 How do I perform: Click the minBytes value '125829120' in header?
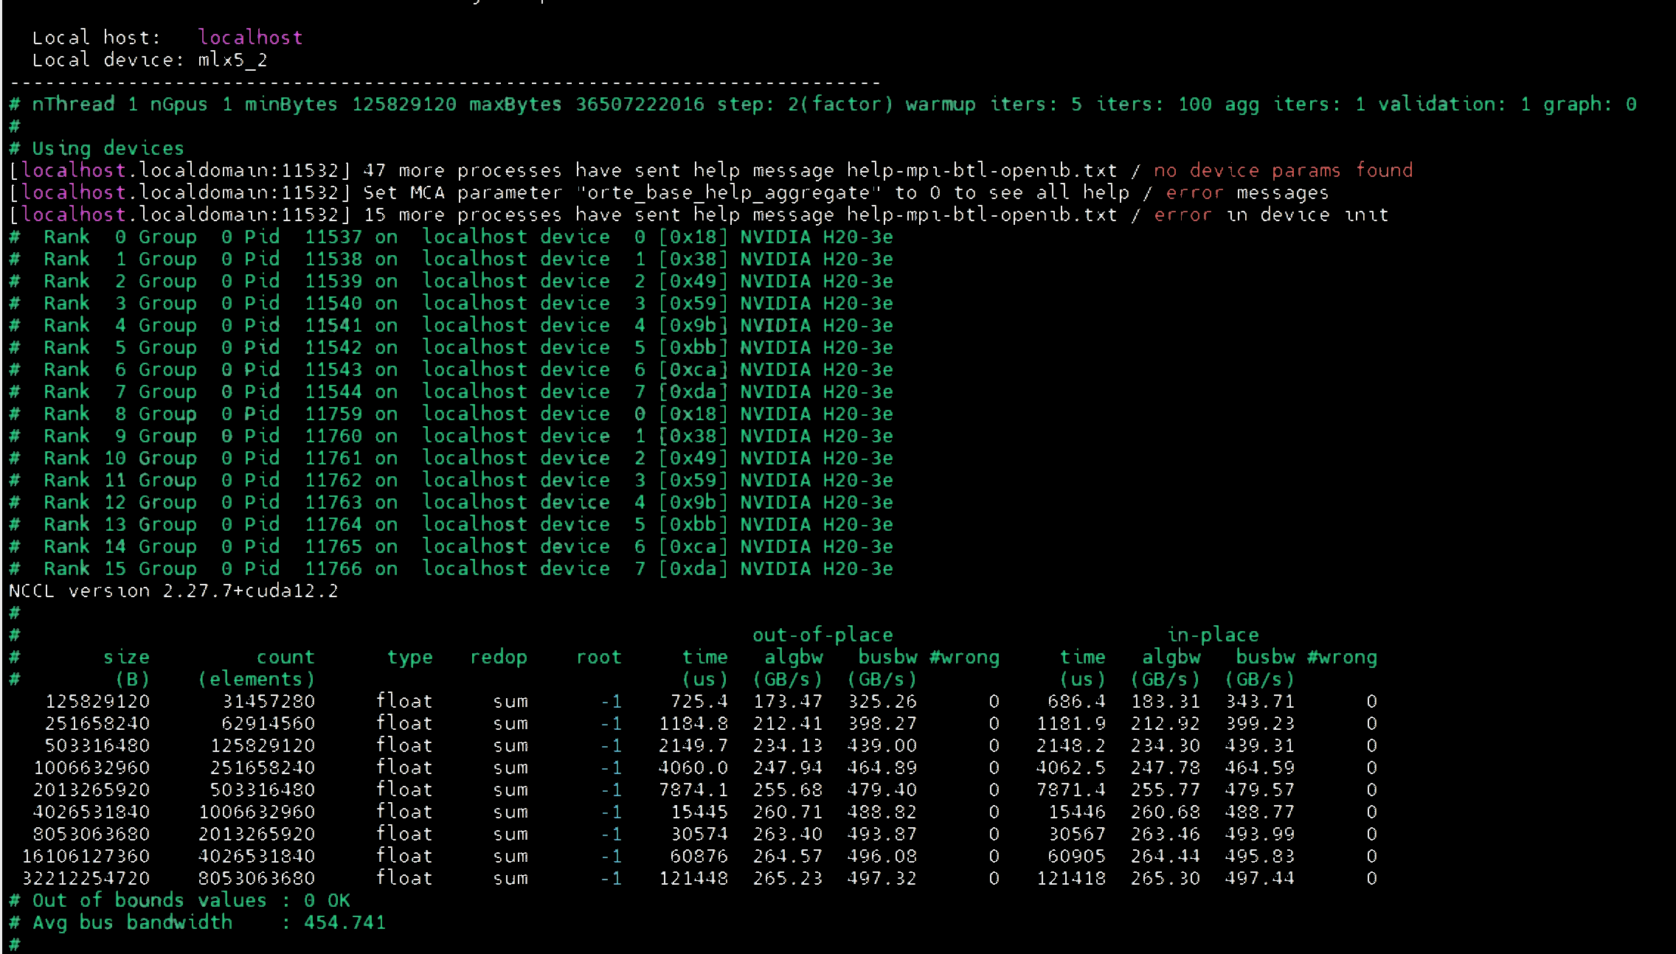coord(404,104)
